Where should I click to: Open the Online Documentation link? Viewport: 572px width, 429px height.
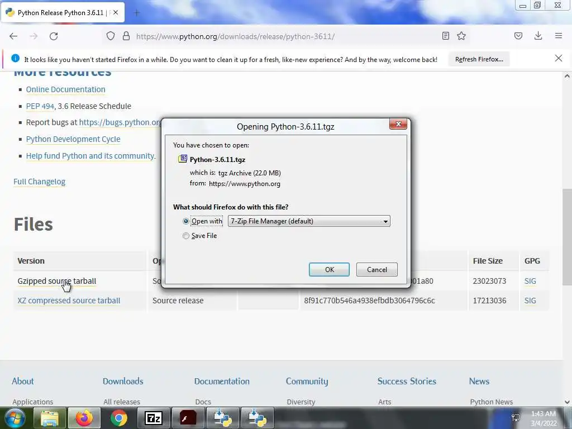(x=66, y=89)
